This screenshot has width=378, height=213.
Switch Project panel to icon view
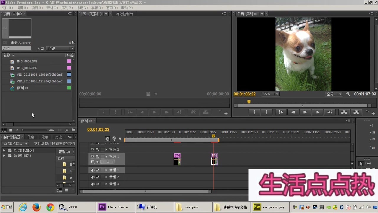pyautogui.click(x=11, y=130)
